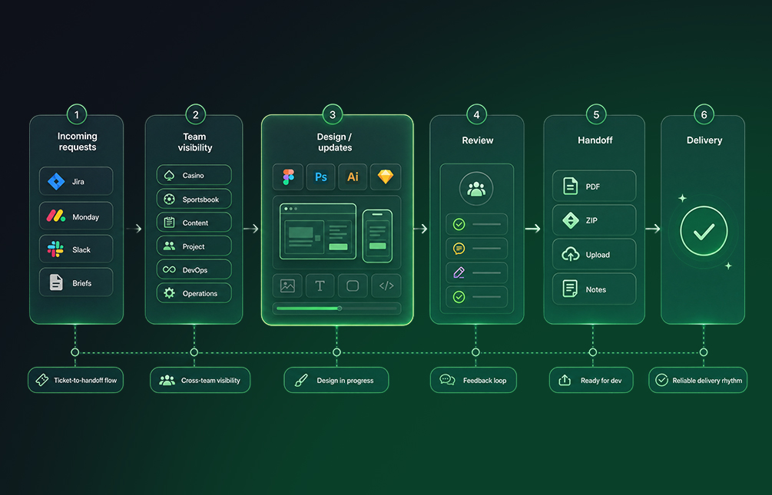The image size is (772, 495).
Task: Click the Upload label text
Action: [597, 255]
